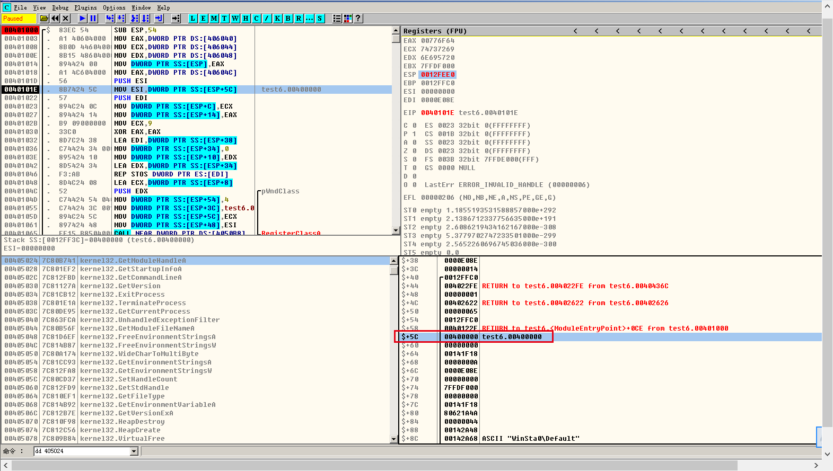Click the ESP register value 0012FEE0
Image resolution: width=833 pixels, height=471 pixels.
pos(437,75)
